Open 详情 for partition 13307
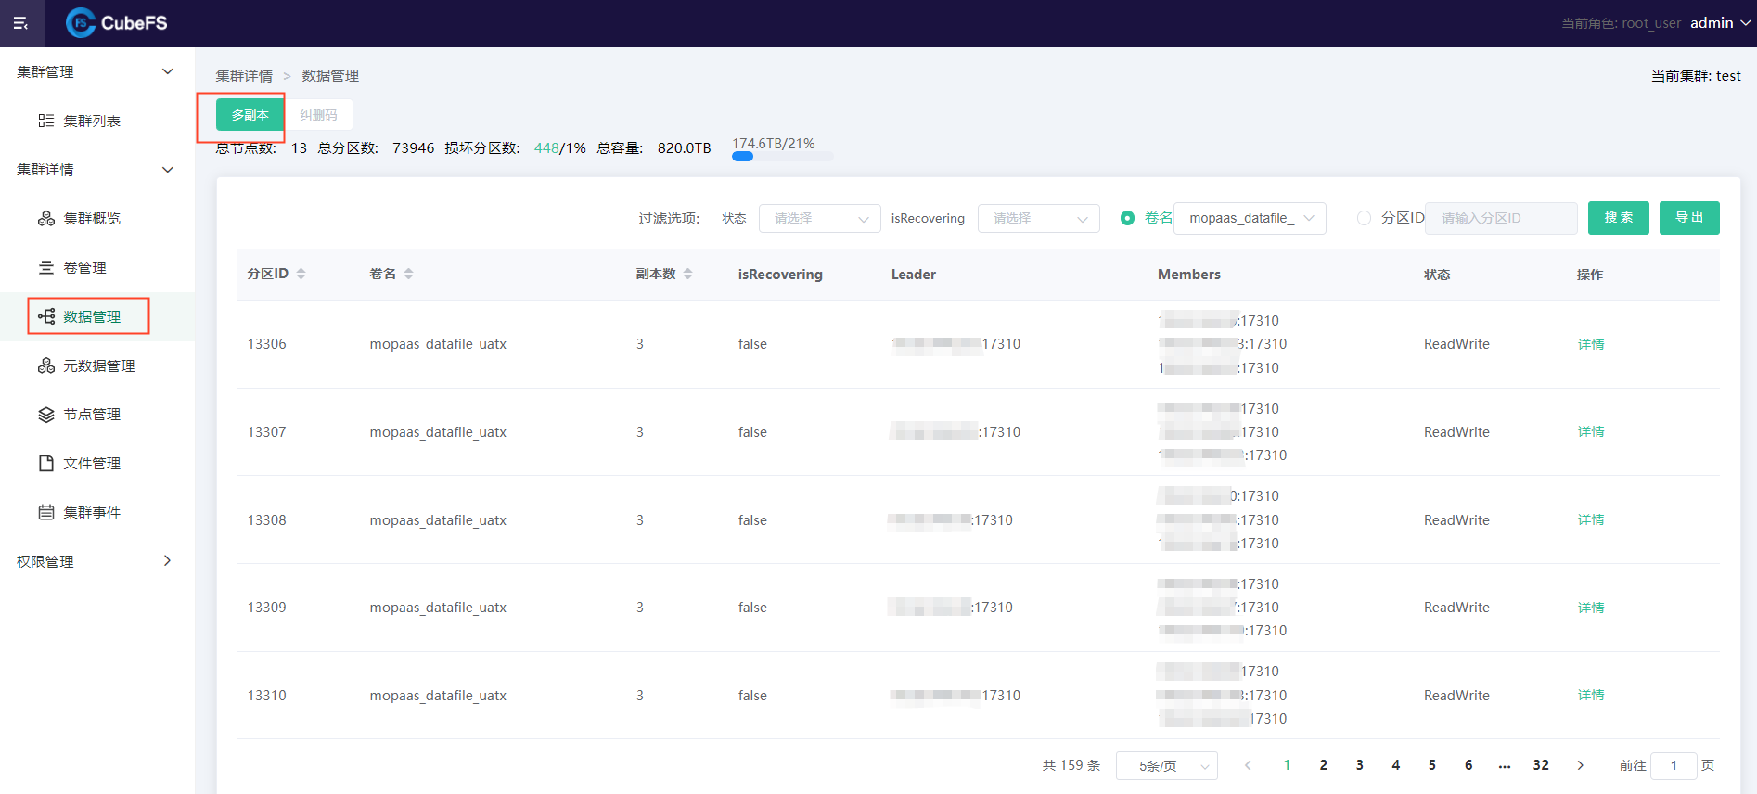This screenshot has height=794, width=1757. coord(1591,431)
